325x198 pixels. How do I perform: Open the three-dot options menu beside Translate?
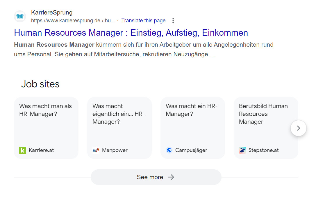click(x=173, y=20)
